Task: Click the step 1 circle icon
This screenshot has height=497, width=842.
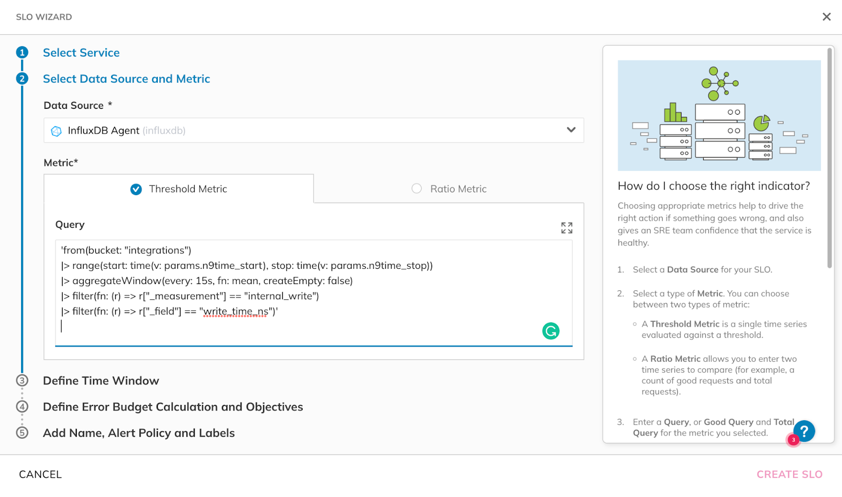Action: click(22, 53)
